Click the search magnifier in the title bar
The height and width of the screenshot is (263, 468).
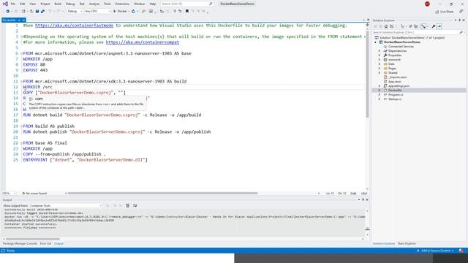(211, 4)
